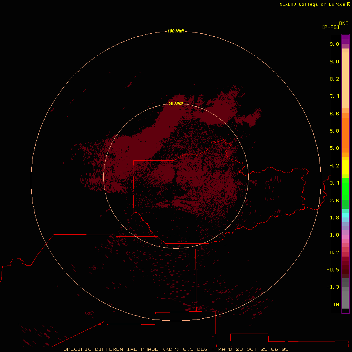352x352 pixels.
Task: Click the 2.6 legend value
Action: [334, 201]
